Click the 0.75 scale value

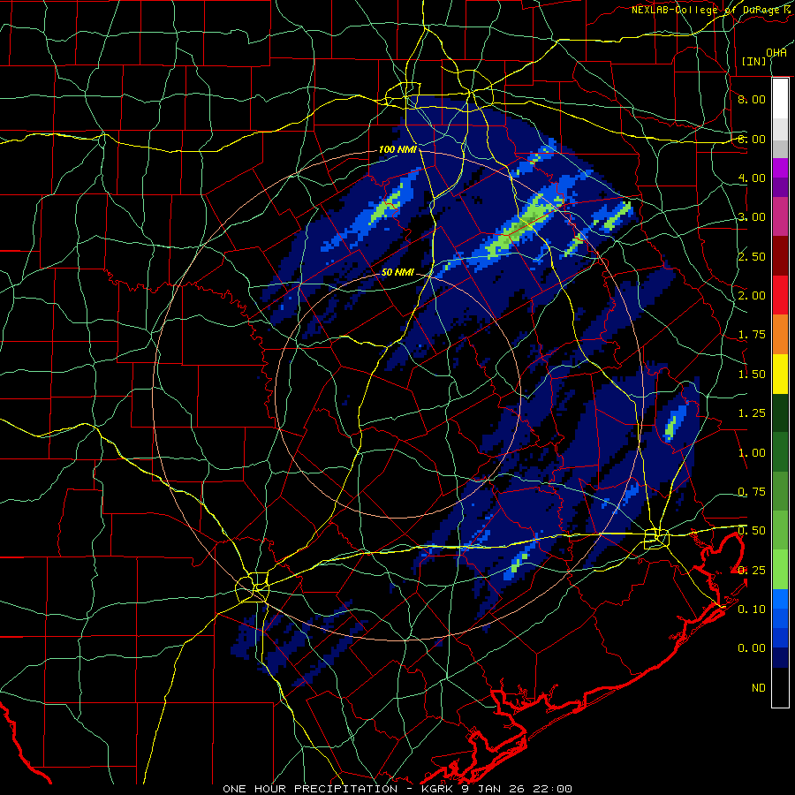coord(752,492)
